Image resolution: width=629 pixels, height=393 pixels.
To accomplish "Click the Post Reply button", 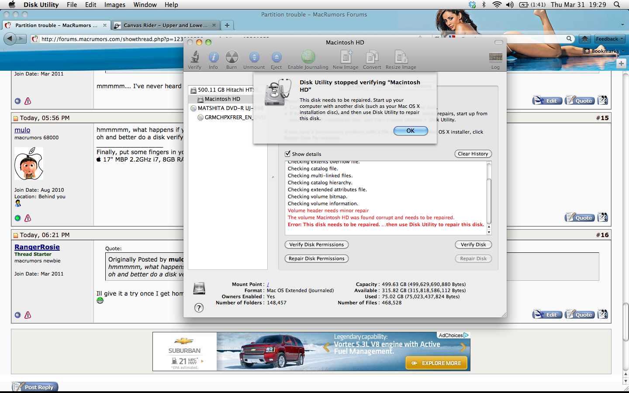I will point(35,387).
